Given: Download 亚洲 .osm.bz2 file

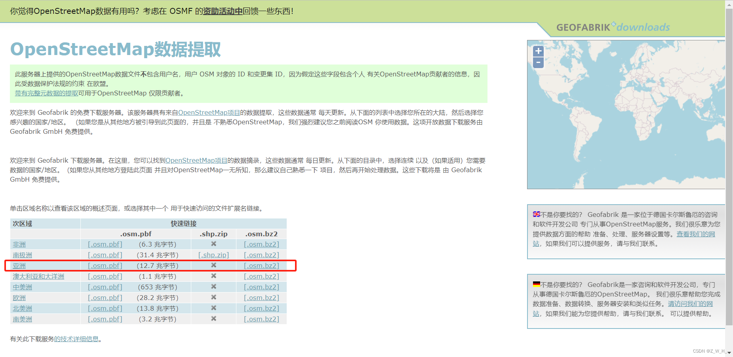Looking at the screenshot, I should point(261,266).
